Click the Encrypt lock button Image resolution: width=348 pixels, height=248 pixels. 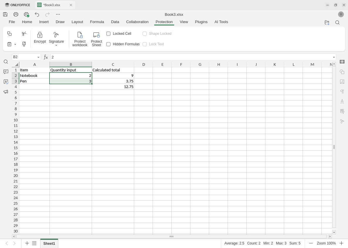point(40,38)
